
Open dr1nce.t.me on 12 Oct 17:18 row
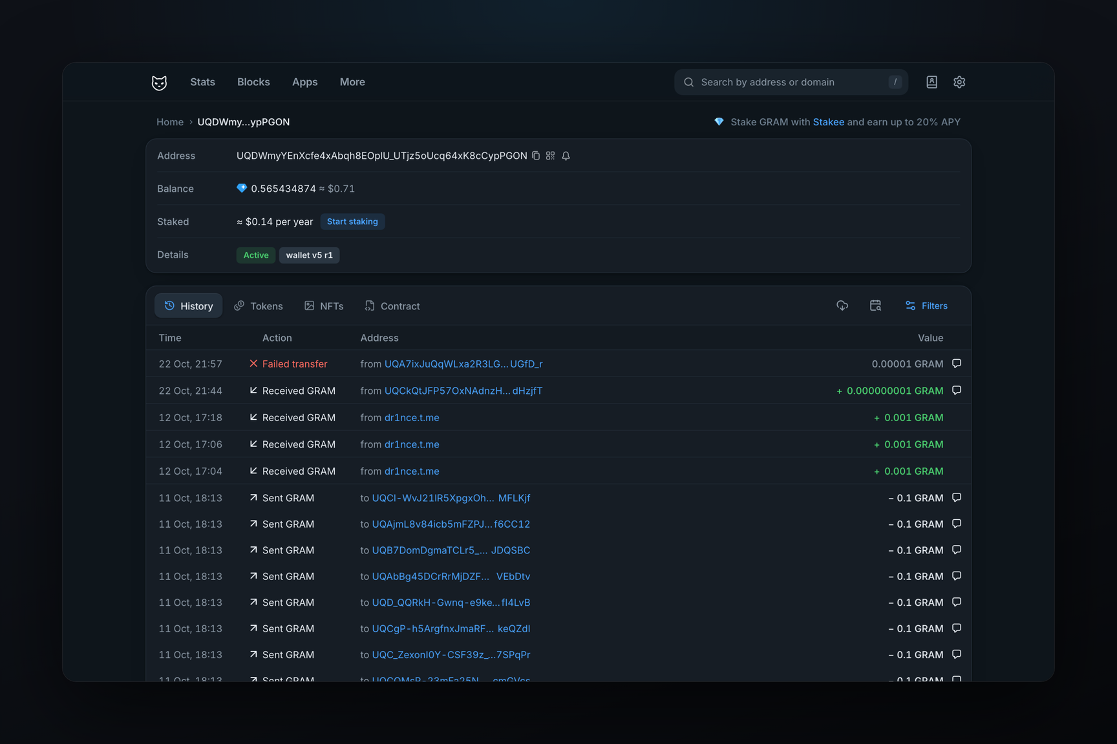pyautogui.click(x=412, y=417)
